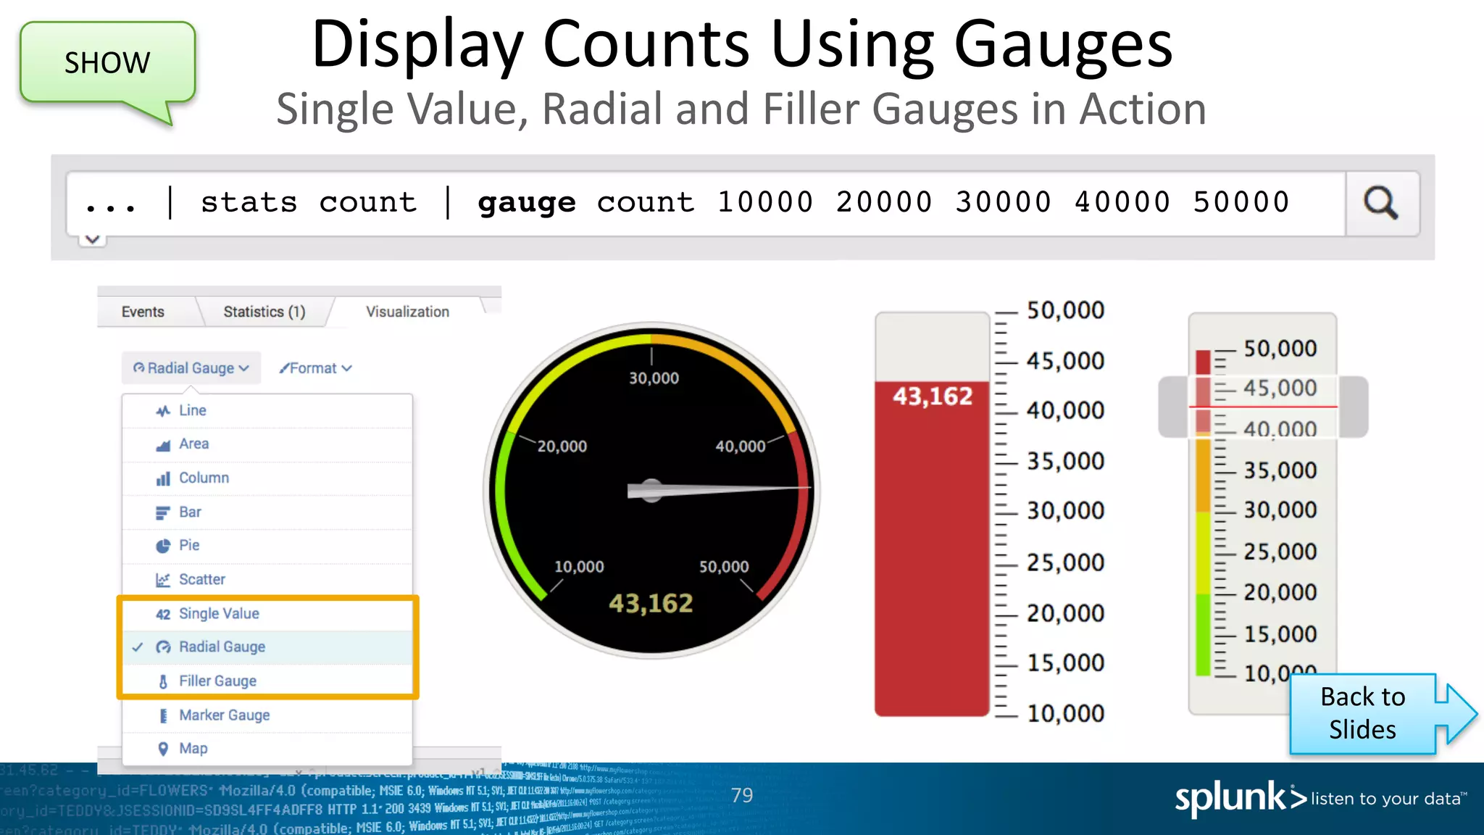1484x835 pixels.
Task: Toggle the checked Radial Gauge checkmark
Action: pos(138,647)
